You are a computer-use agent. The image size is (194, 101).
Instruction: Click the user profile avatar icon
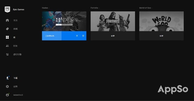(x=8, y=95)
